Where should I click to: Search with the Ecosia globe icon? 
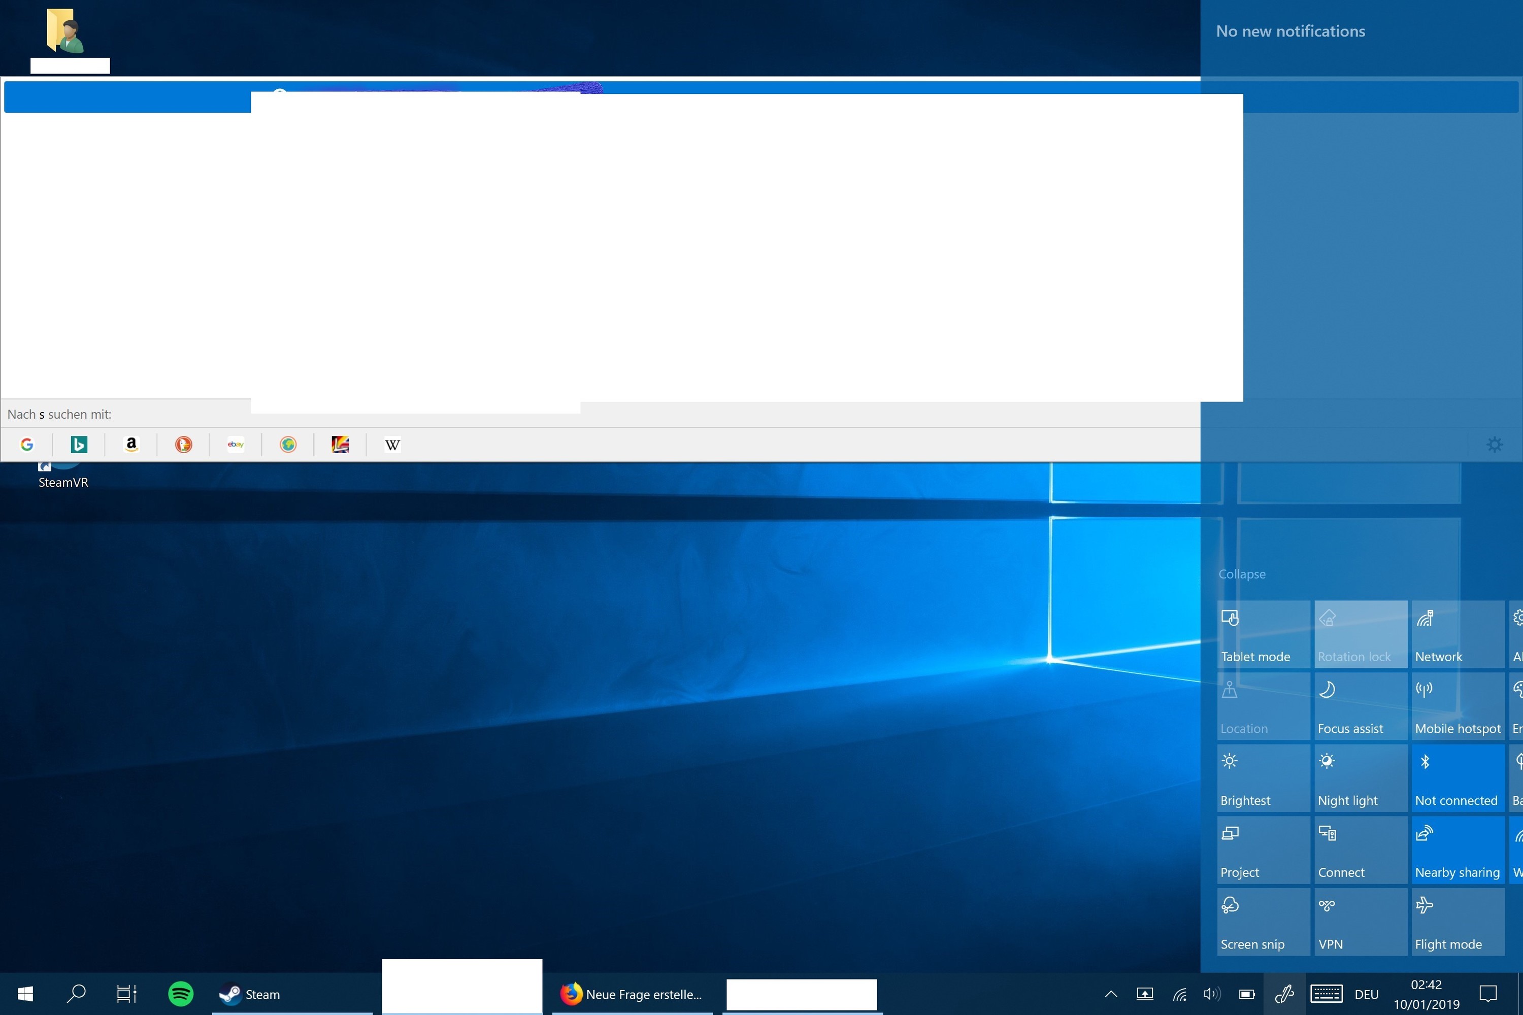coord(288,444)
